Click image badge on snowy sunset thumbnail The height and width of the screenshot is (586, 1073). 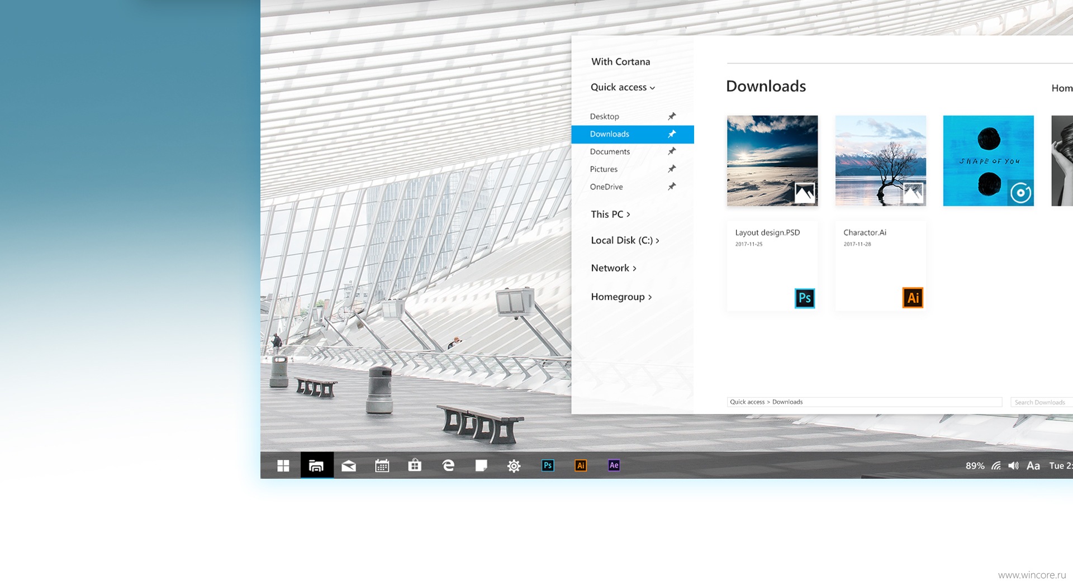click(805, 193)
